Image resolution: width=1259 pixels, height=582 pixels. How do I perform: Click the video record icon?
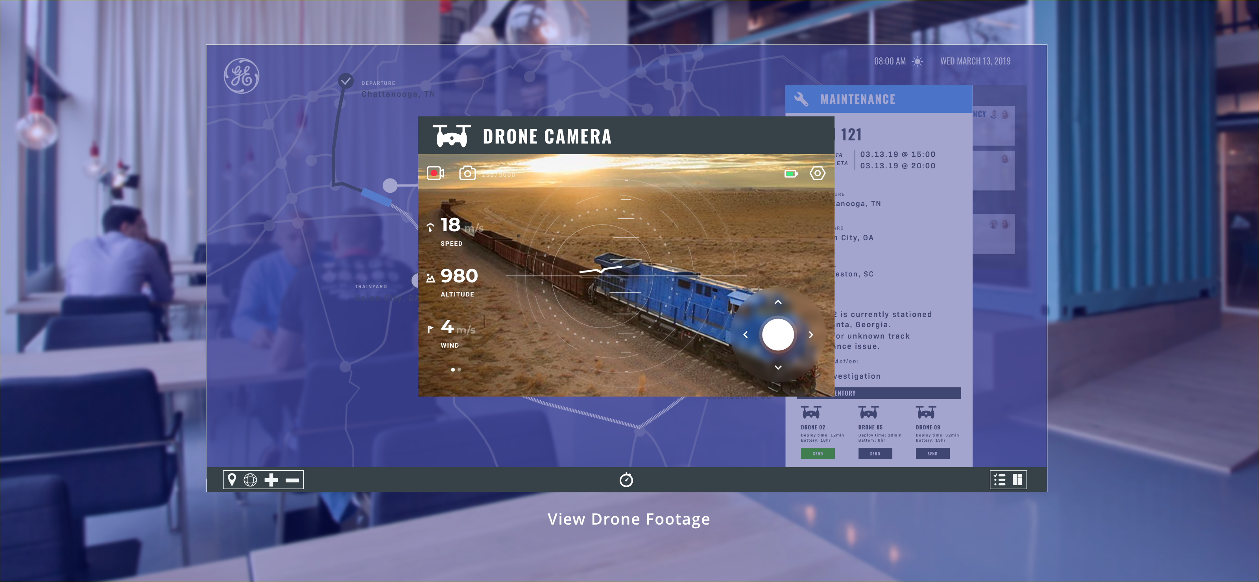coord(435,173)
